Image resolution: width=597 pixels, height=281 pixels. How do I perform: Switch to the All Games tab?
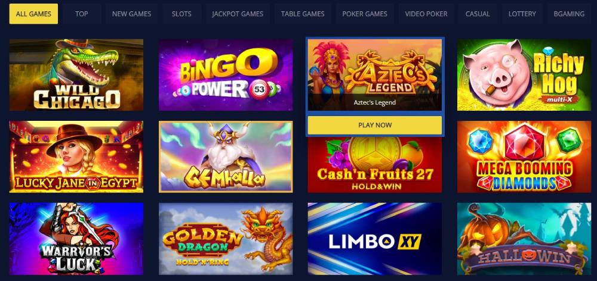[33, 14]
